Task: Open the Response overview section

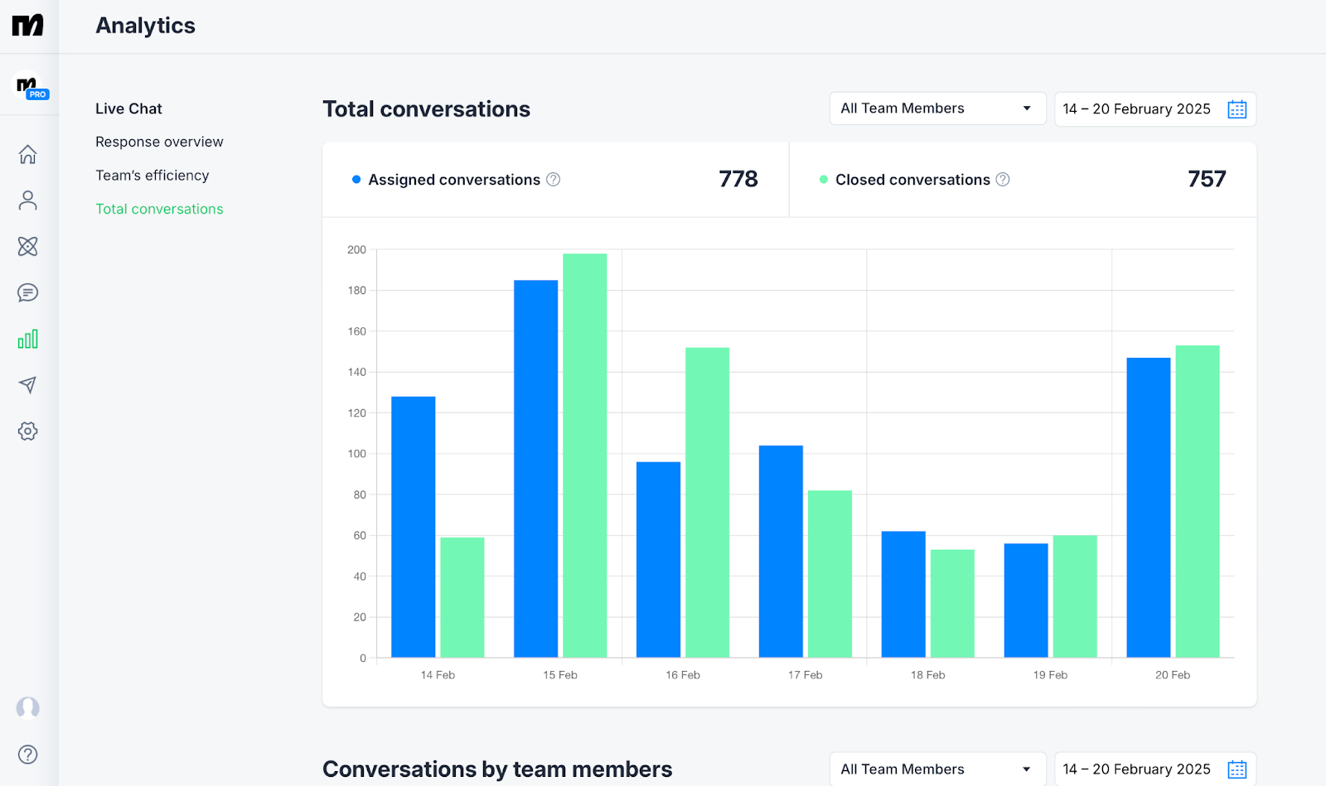Action: click(159, 142)
